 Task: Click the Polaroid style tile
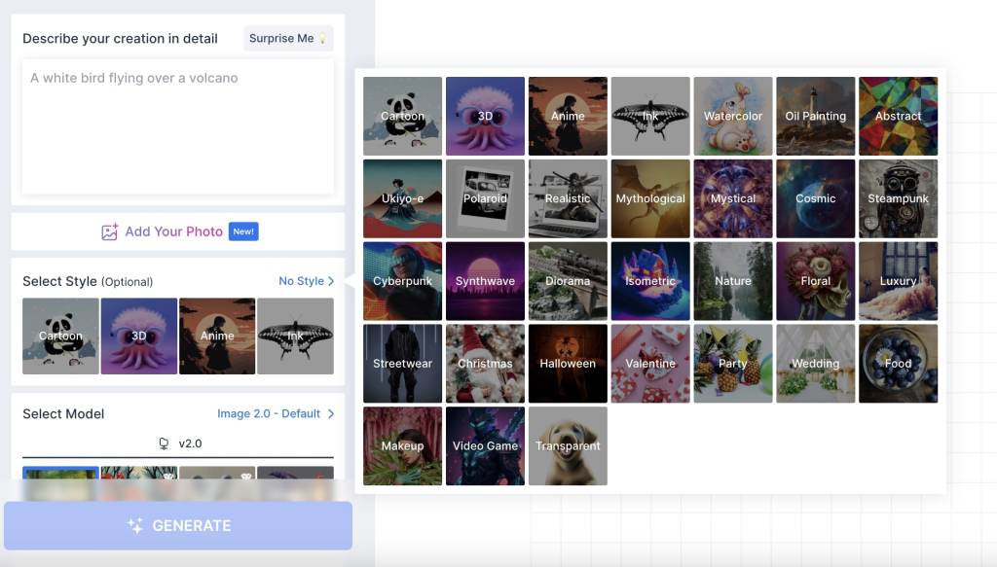coord(485,198)
